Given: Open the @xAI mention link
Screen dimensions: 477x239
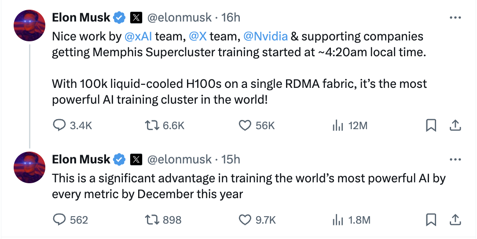Looking at the screenshot, I should click(139, 36).
